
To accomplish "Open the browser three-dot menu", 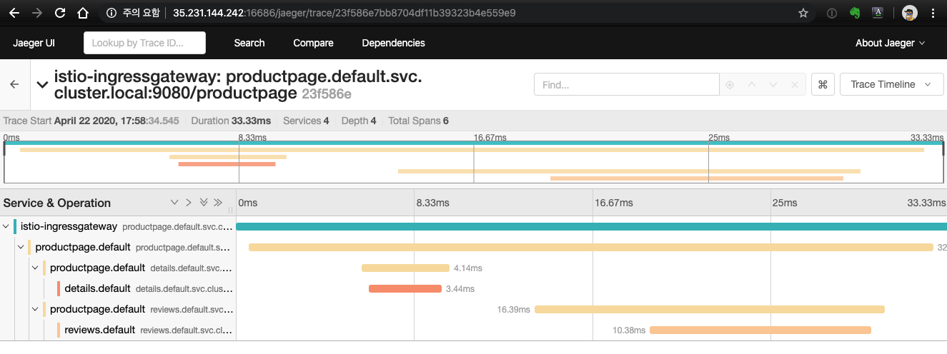I will click(x=933, y=13).
